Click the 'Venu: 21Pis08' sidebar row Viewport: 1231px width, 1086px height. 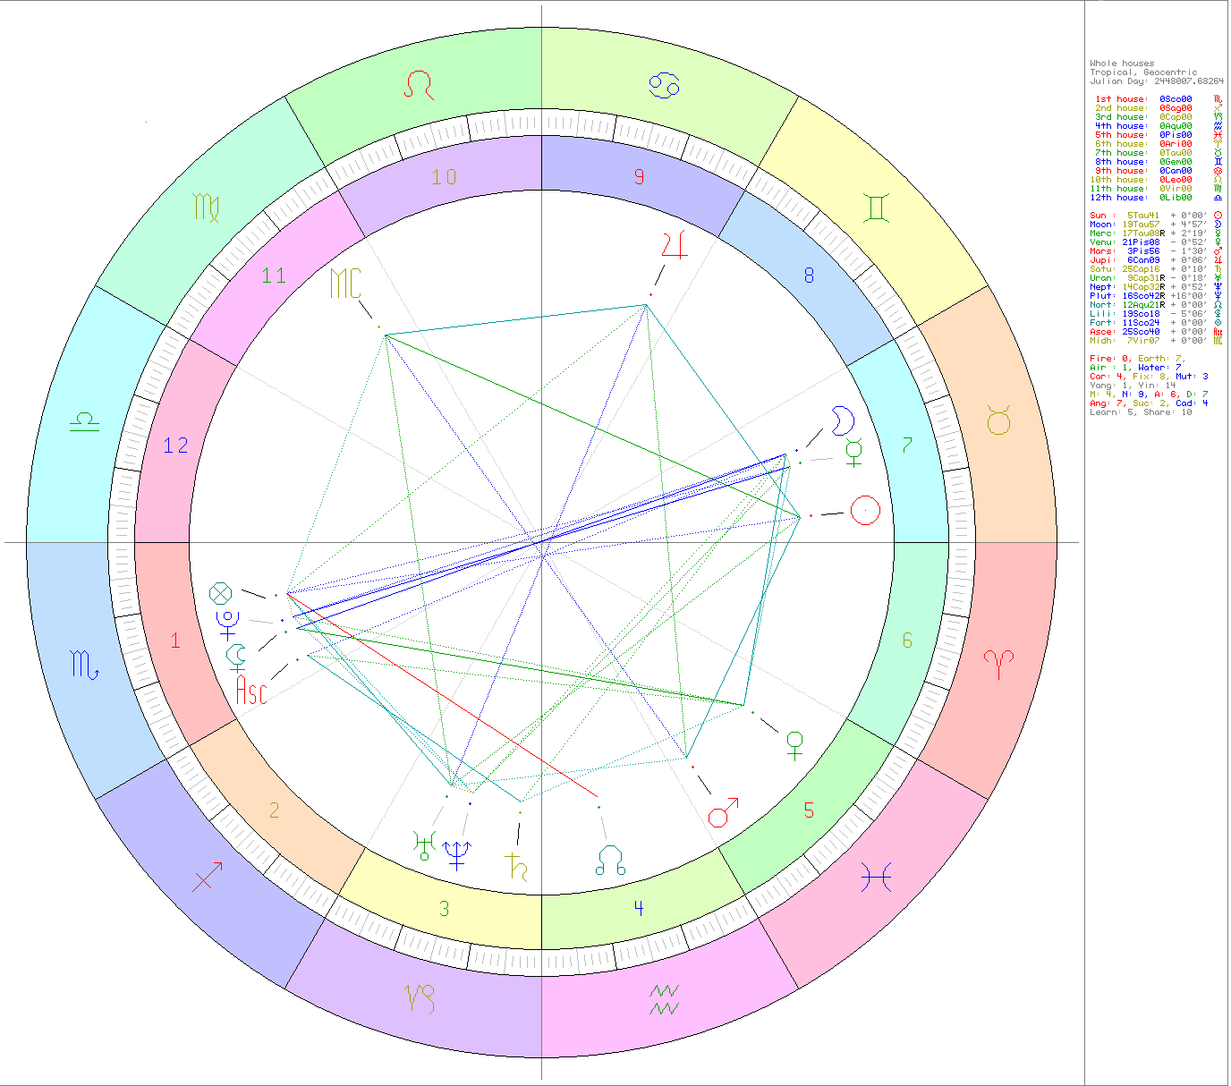(1157, 242)
